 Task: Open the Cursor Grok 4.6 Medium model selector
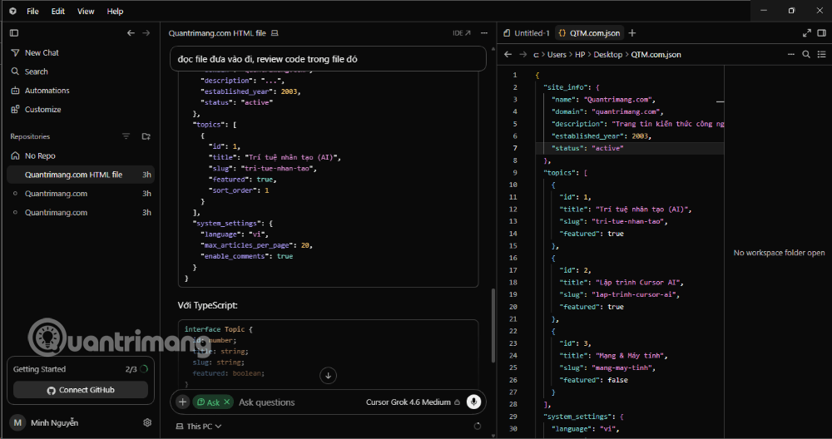pos(413,402)
